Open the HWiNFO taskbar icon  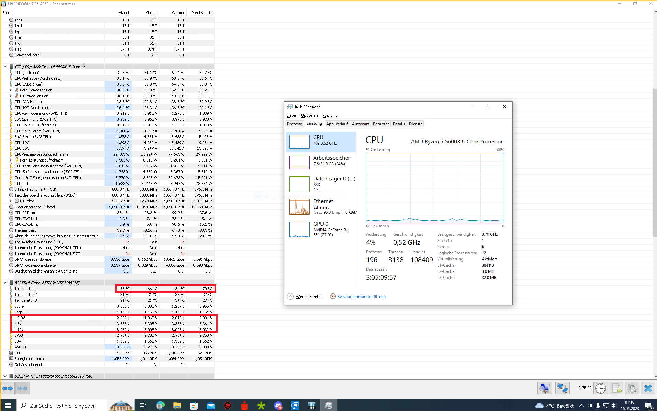click(x=312, y=406)
